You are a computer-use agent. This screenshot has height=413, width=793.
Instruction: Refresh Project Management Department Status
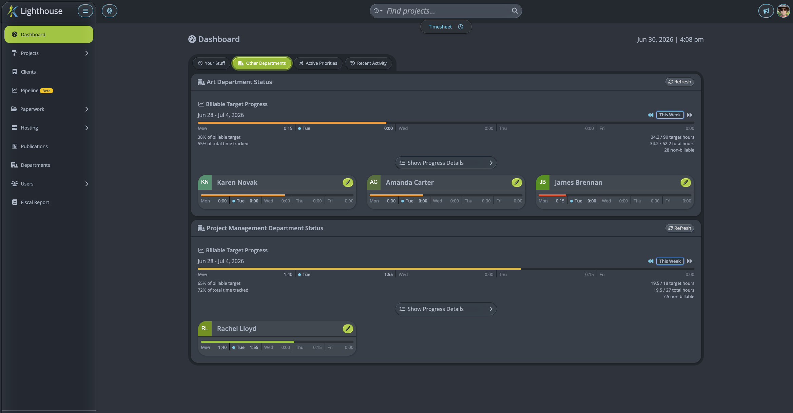coord(680,228)
